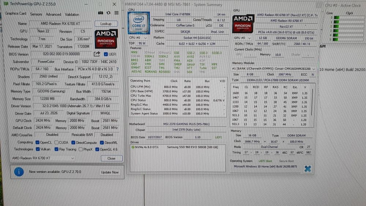This screenshot has height=206, width=366.
Task: Click the Driver Version field
Action: [76, 106]
